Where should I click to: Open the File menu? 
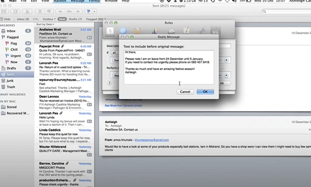(23, 1)
